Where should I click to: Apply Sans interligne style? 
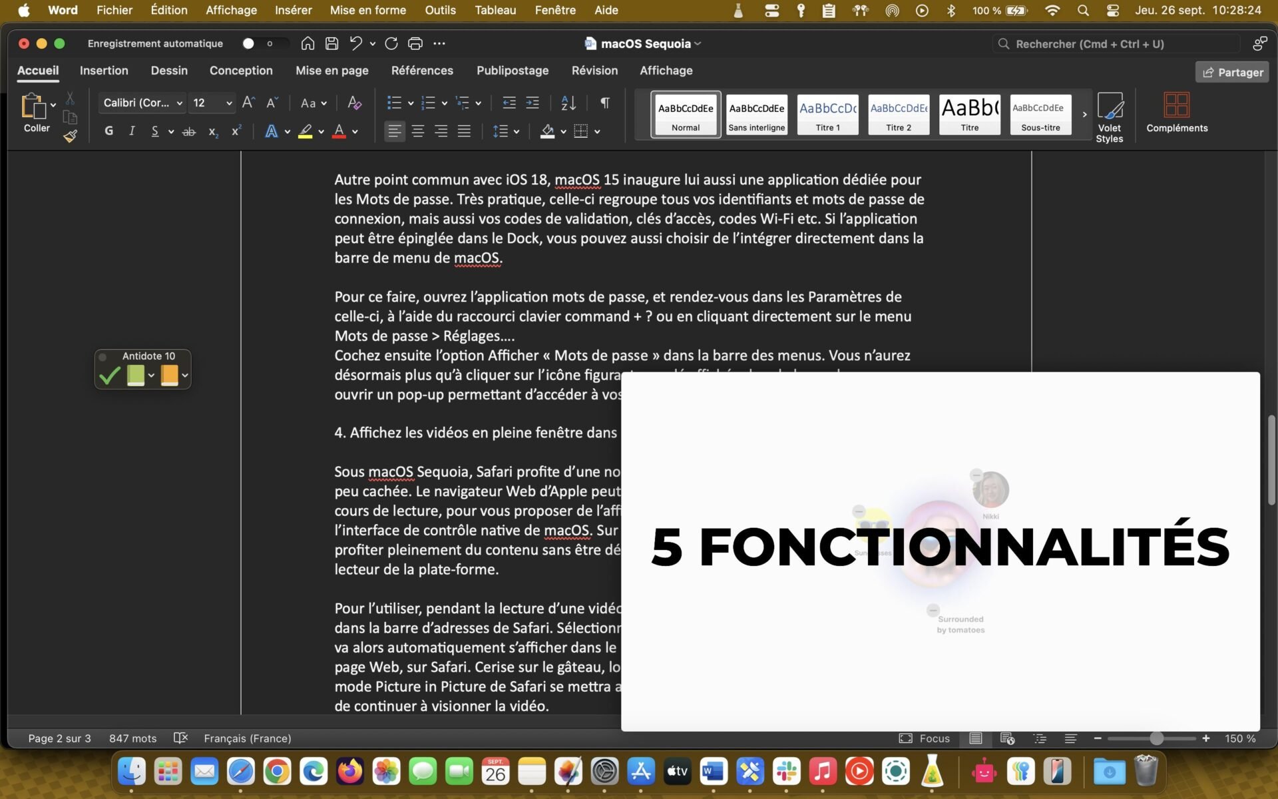pos(757,115)
